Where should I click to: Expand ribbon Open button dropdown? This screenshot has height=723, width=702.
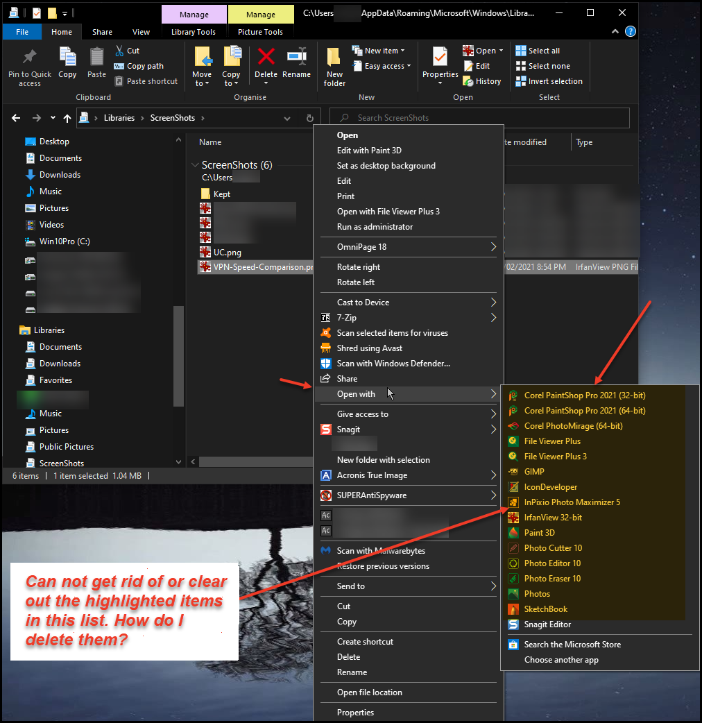[501, 51]
